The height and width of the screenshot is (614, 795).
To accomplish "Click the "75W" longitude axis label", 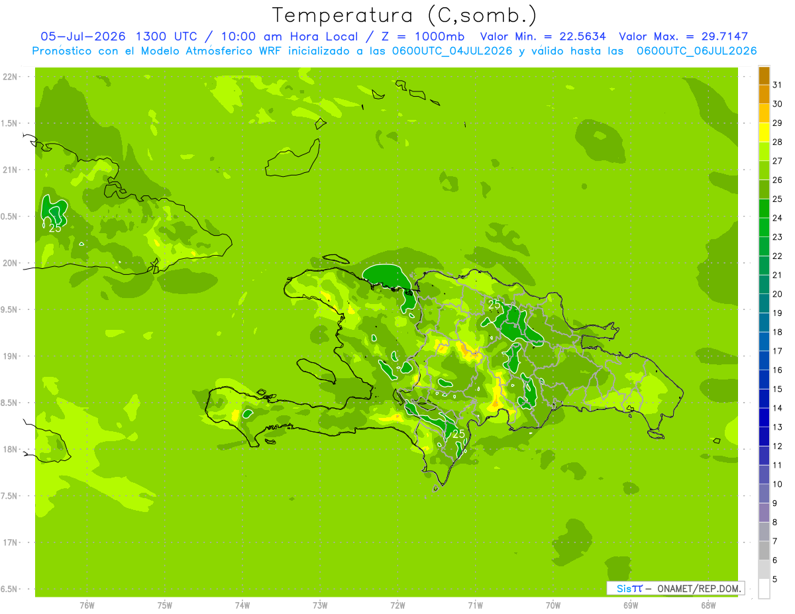I will [165, 605].
